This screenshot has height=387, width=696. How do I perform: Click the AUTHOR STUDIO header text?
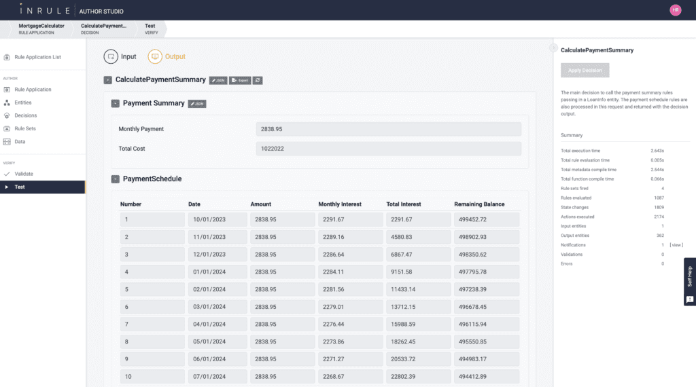point(101,11)
